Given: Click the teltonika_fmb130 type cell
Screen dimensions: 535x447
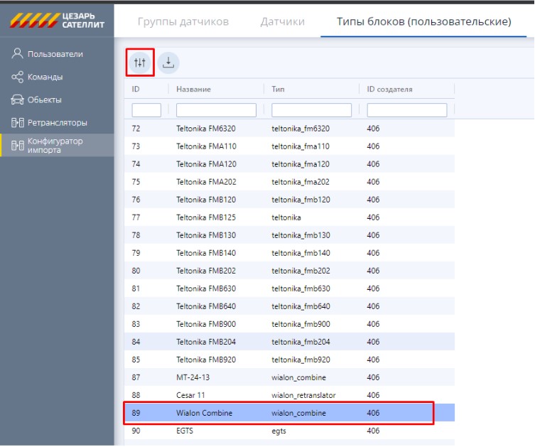Looking at the screenshot, I should tap(301, 235).
